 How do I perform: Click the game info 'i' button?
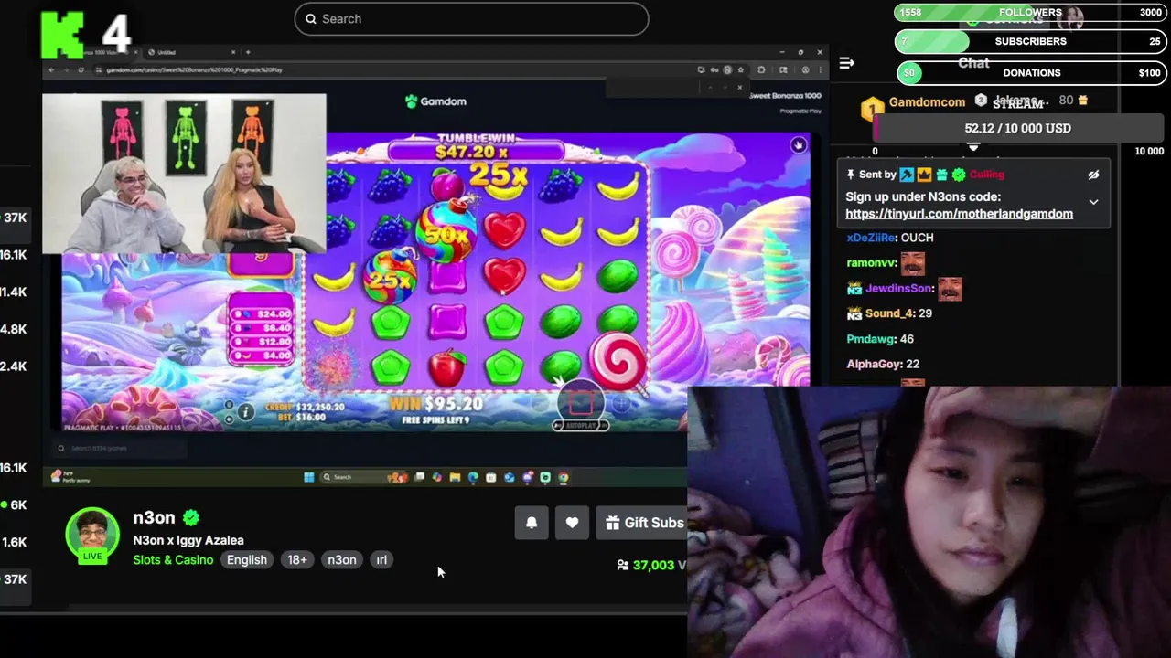(245, 412)
